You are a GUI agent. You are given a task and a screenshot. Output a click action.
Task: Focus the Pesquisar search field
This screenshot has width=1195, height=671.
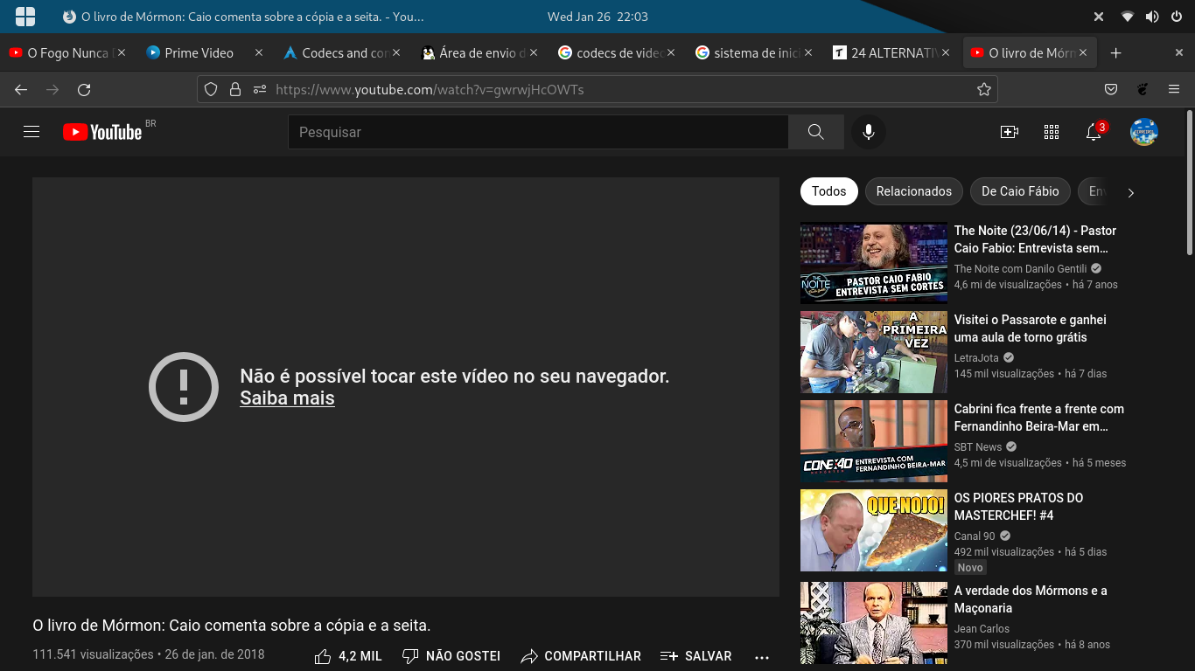pyautogui.click(x=538, y=132)
